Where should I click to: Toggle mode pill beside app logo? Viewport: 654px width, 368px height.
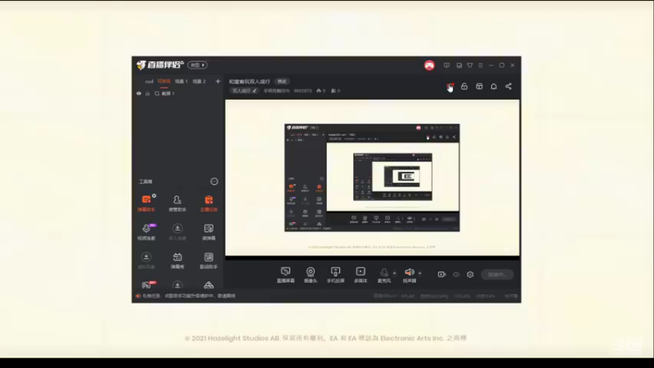[197, 65]
